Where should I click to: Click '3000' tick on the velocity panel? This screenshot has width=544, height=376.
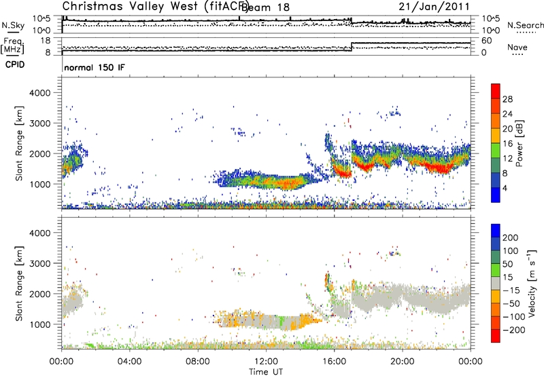click(x=39, y=263)
